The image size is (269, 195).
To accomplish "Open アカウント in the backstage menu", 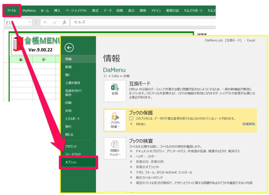I will click(79, 146).
